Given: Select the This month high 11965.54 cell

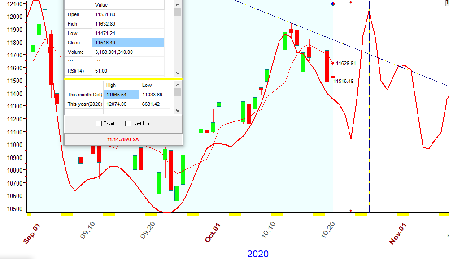Looking at the screenshot, I should tap(121, 95).
